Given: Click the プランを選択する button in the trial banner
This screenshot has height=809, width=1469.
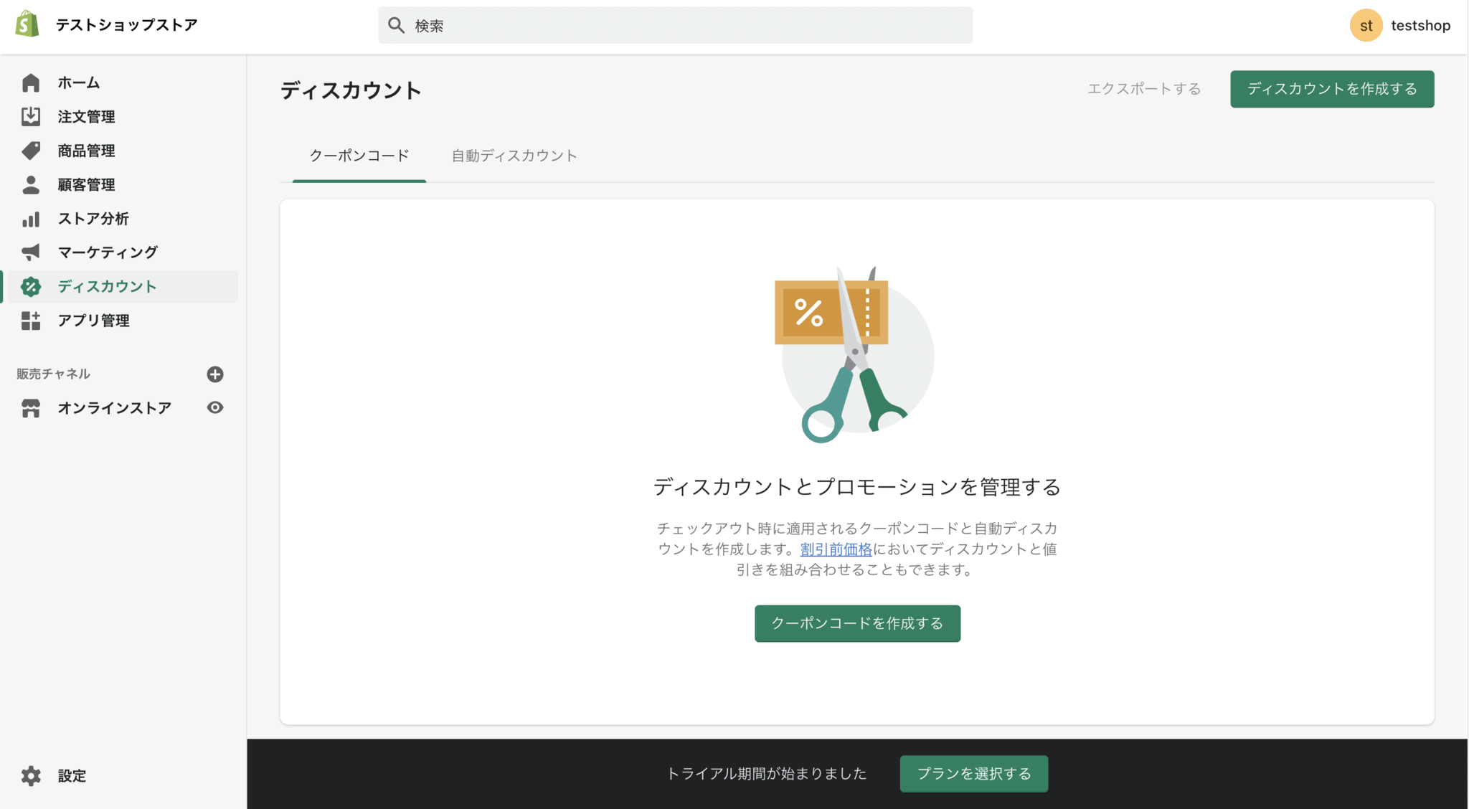Looking at the screenshot, I should [x=973, y=774].
